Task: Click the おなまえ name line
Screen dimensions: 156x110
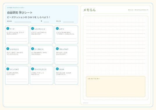Action: click(23, 22)
